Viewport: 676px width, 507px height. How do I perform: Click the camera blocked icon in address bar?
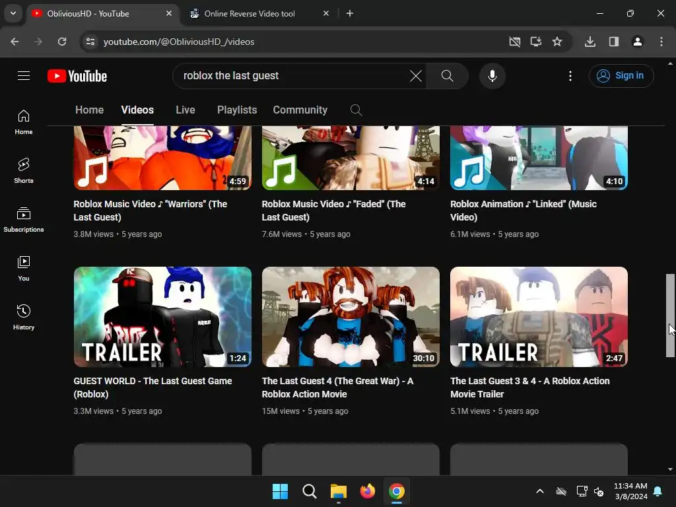(514, 42)
